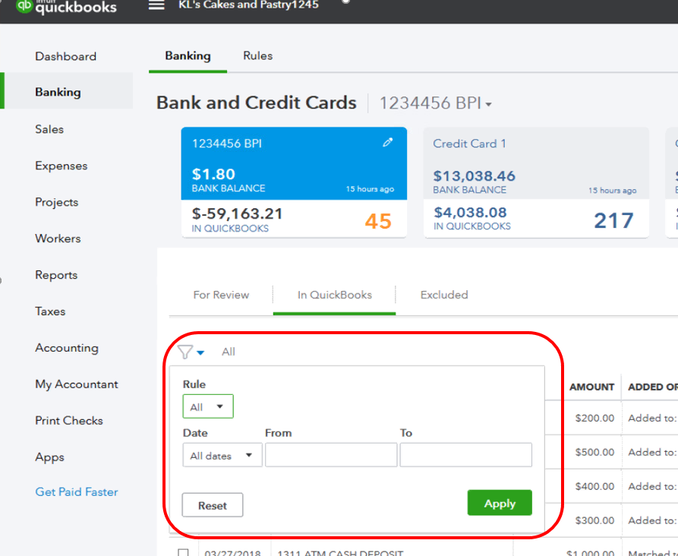Open Reports in the sidebar
The height and width of the screenshot is (556, 678).
pos(56,275)
